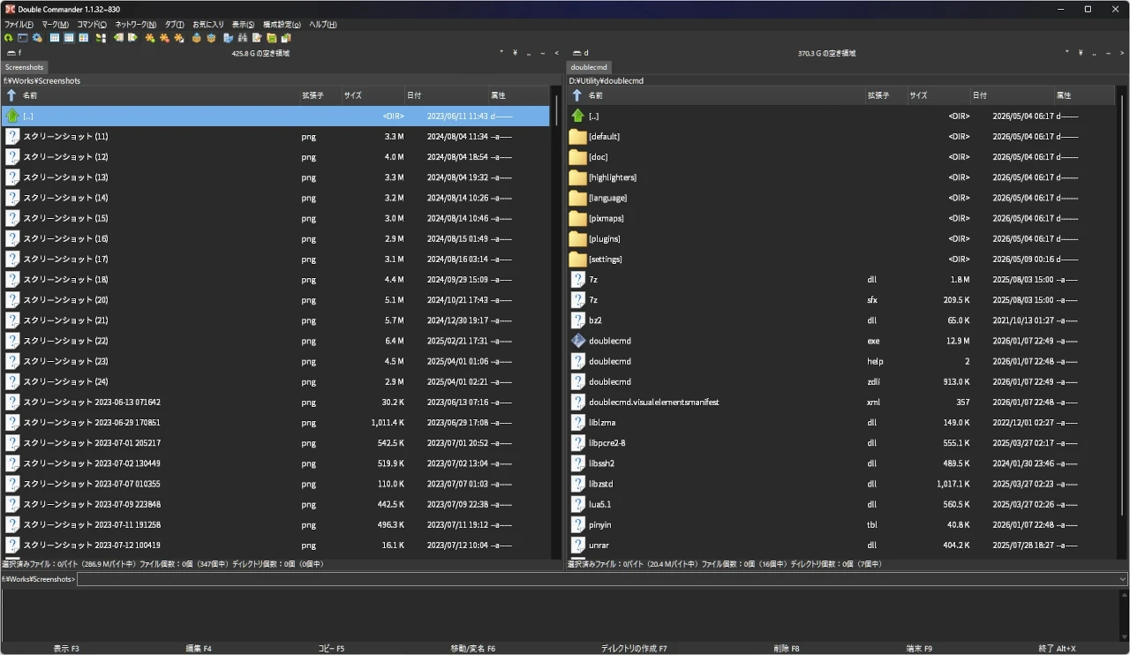Click the invert selection asterisk icon

tap(178, 38)
